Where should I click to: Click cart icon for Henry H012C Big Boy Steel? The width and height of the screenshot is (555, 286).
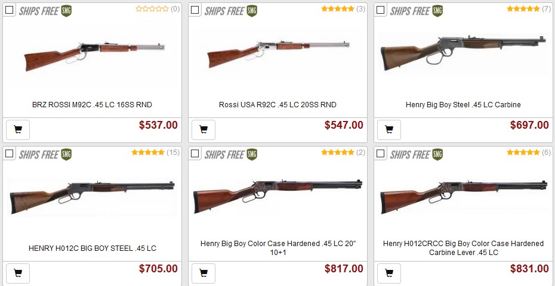click(17, 273)
